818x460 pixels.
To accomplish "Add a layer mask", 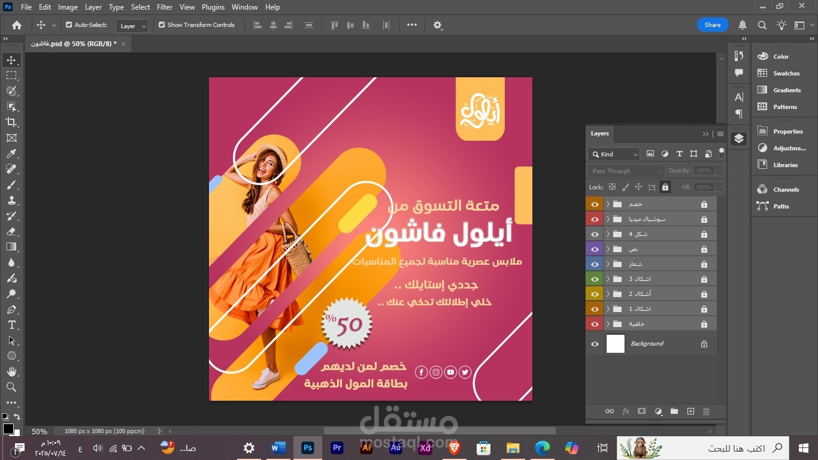I will point(641,411).
